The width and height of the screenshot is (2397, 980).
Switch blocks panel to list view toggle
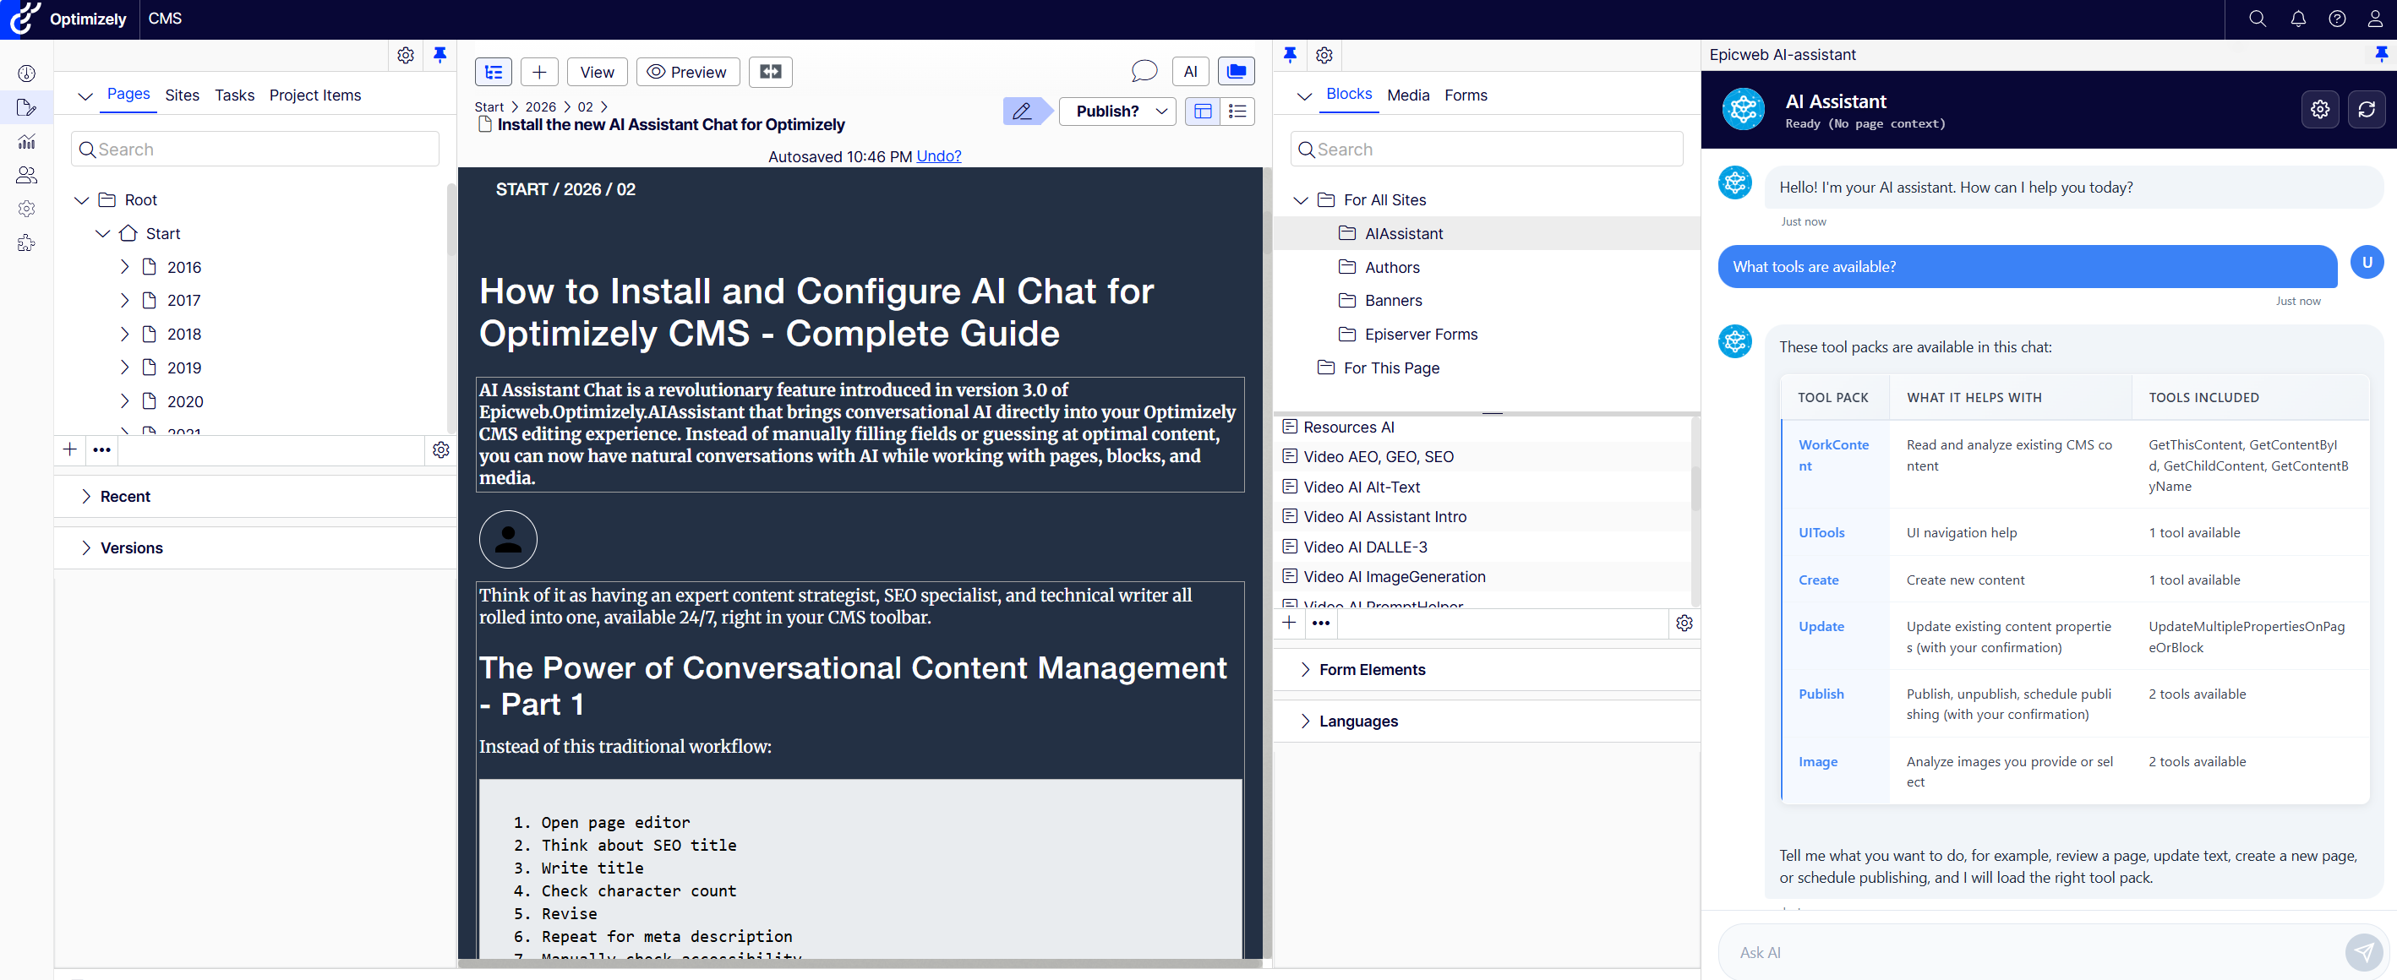[x=1238, y=111]
